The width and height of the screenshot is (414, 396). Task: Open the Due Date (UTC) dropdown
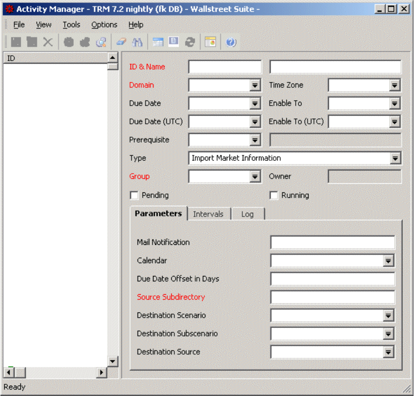255,122
